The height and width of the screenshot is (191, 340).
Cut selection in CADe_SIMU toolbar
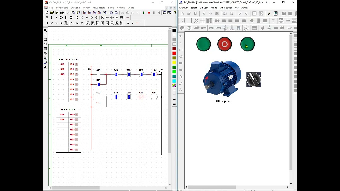pos(68,12)
